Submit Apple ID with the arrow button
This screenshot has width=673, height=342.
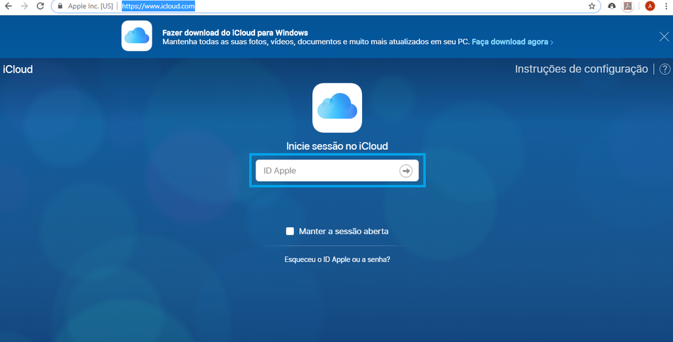click(406, 171)
